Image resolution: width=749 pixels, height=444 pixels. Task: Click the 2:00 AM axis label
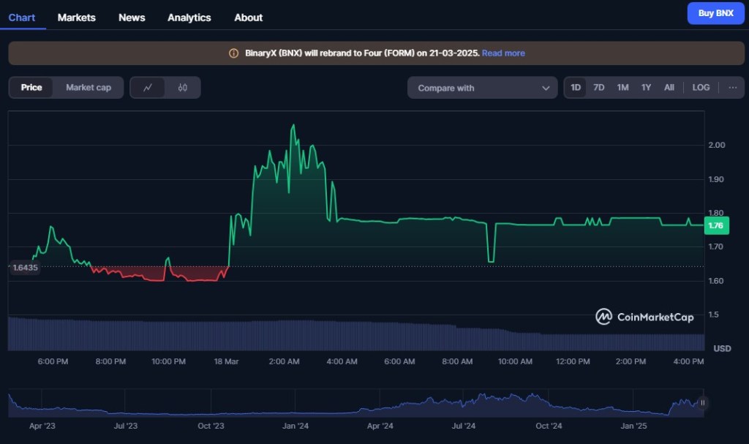(x=285, y=361)
